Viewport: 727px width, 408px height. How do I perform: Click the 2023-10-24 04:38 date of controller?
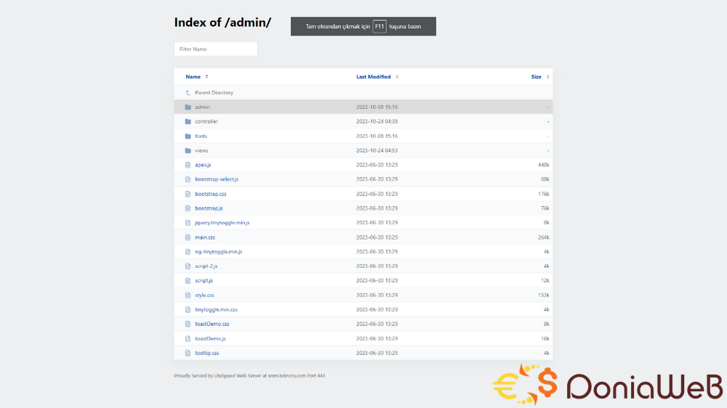click(x=377, y=121)
